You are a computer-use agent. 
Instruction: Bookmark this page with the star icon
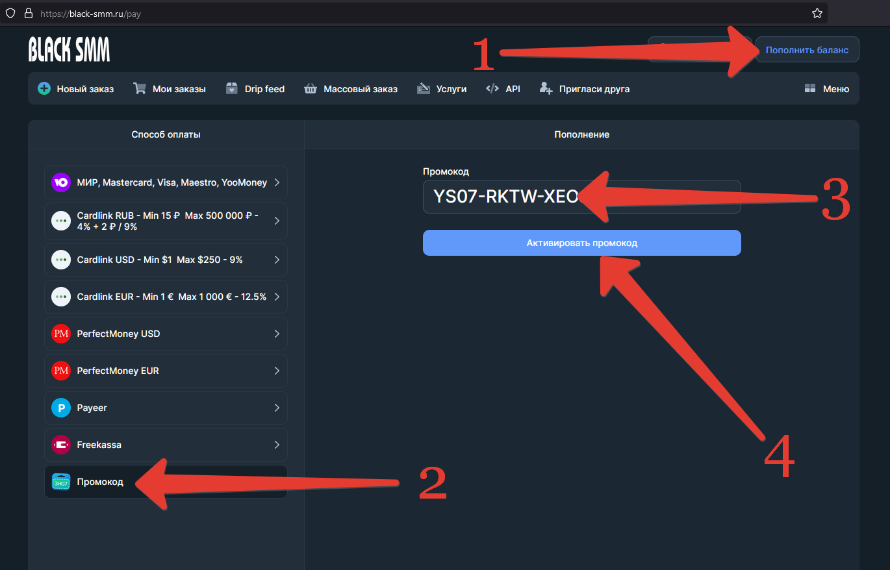[817, 13]
